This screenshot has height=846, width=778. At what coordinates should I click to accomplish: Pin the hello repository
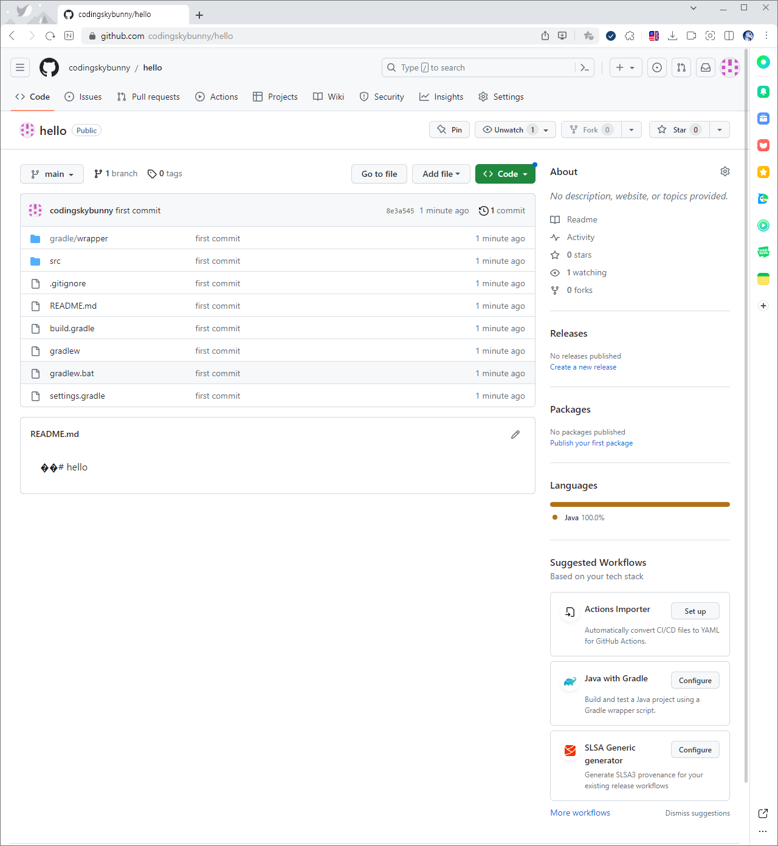click(x=449, y=129)
